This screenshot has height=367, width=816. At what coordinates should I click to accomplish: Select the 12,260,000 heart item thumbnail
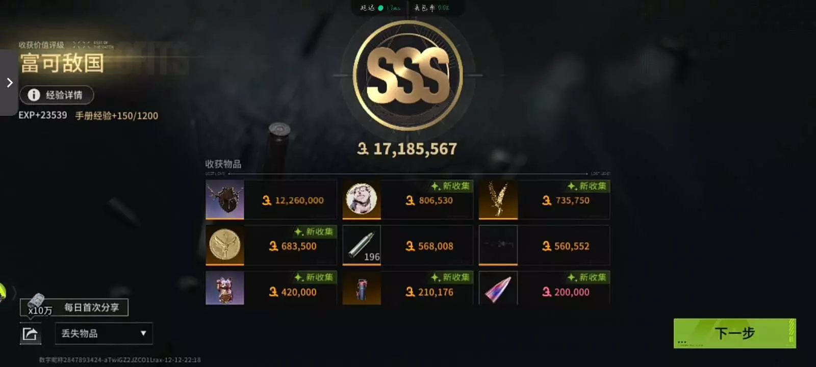pos(224,199)
